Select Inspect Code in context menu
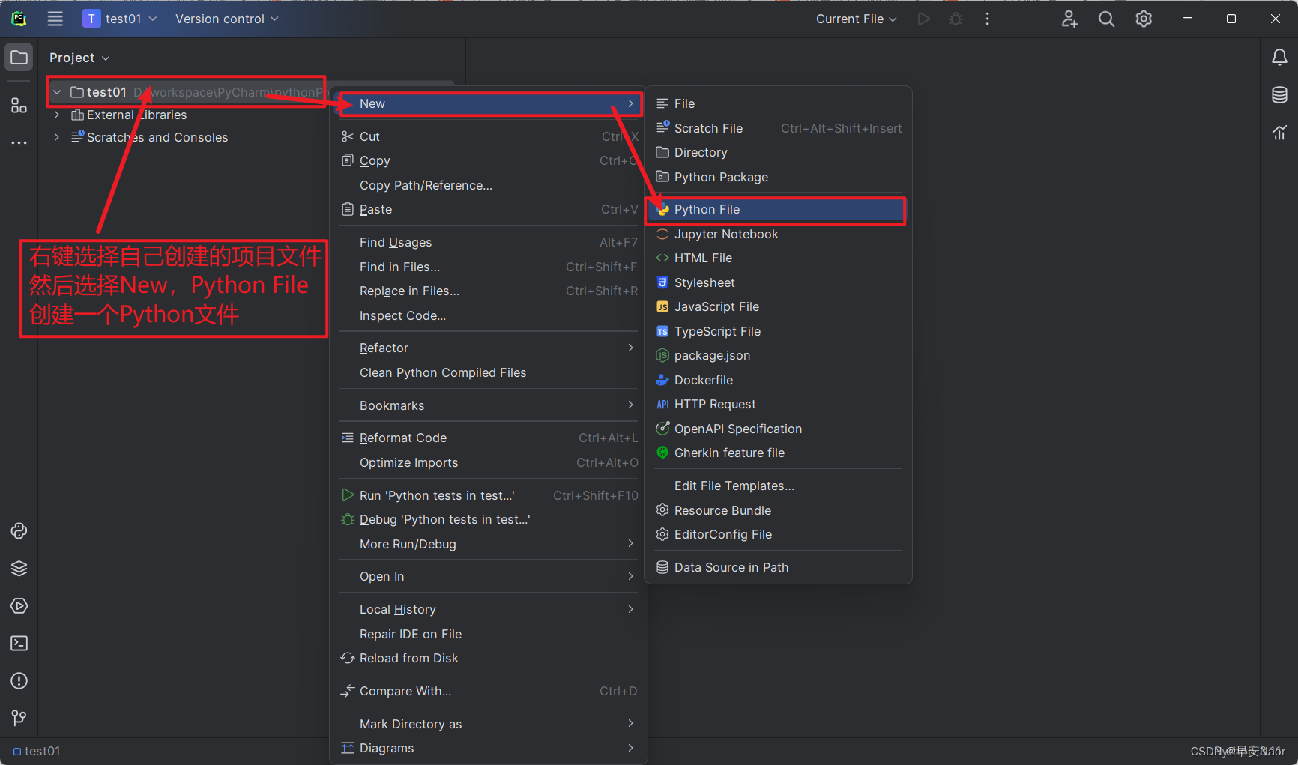Screen dimensions: 1298x765 click(x=488, y=315)
